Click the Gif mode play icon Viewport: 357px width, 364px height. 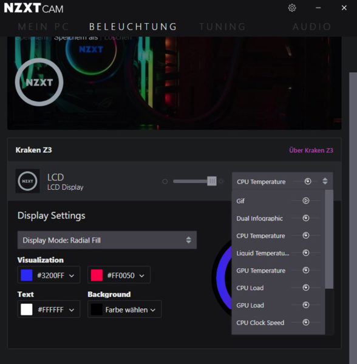[306, 201]
